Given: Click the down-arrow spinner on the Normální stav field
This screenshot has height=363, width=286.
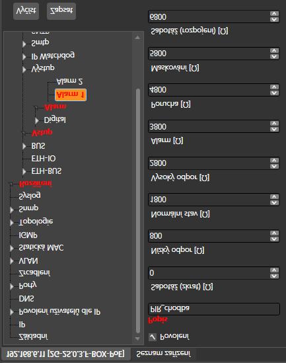Looking at the screenshot, I should pyautogui.click(x=274, y=202).
